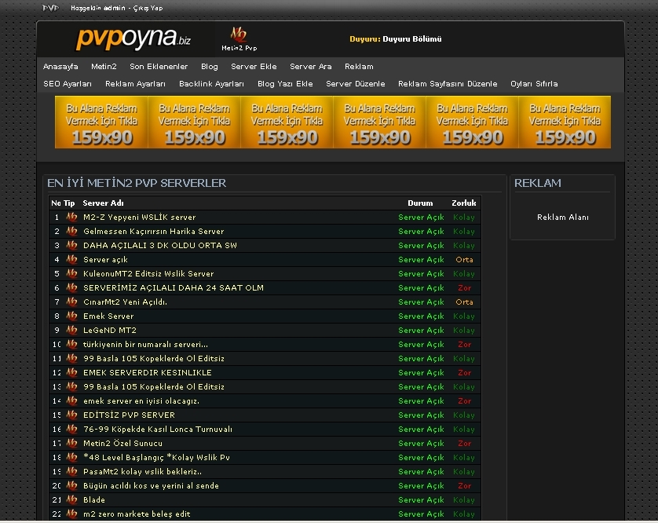Open Backlink Ayarları page

point(211,84)
